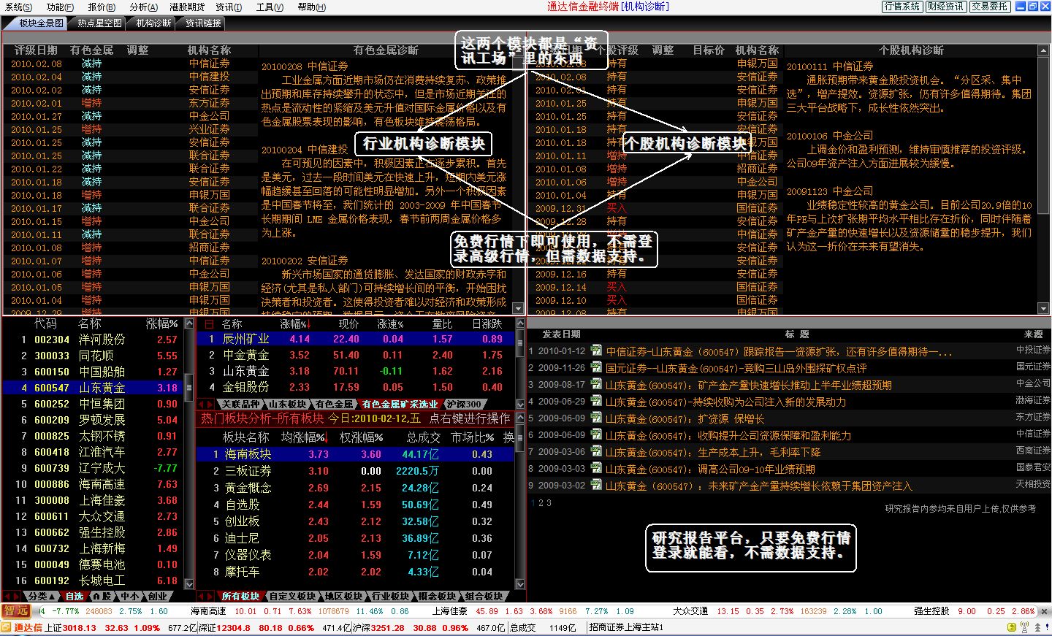Screen dimensions: 1052x636
Task: Go to page 2 of research reports
Action: [x=541, y=502]
